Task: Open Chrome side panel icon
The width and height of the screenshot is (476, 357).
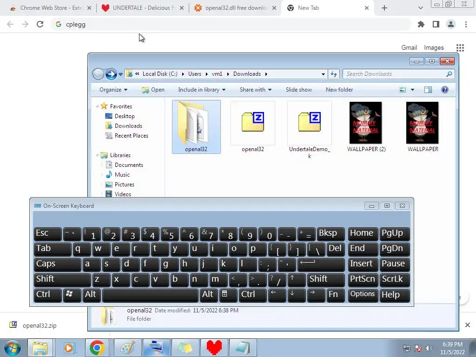Action: (x=436, y=24)
